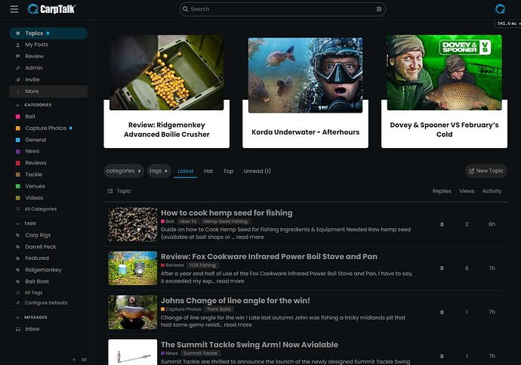Image resolution: width=521 pixels, height=365 pixels.
Task: Click the Summit Tackle tag
Action: [200, 354]
